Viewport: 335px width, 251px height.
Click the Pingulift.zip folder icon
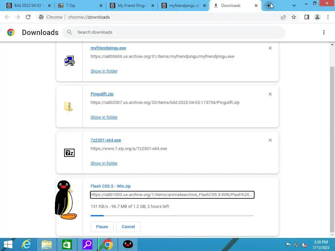click(69, 106)
